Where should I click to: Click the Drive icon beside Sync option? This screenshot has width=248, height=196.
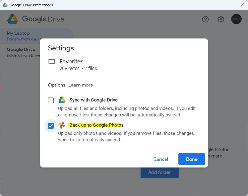click(62, 100)
